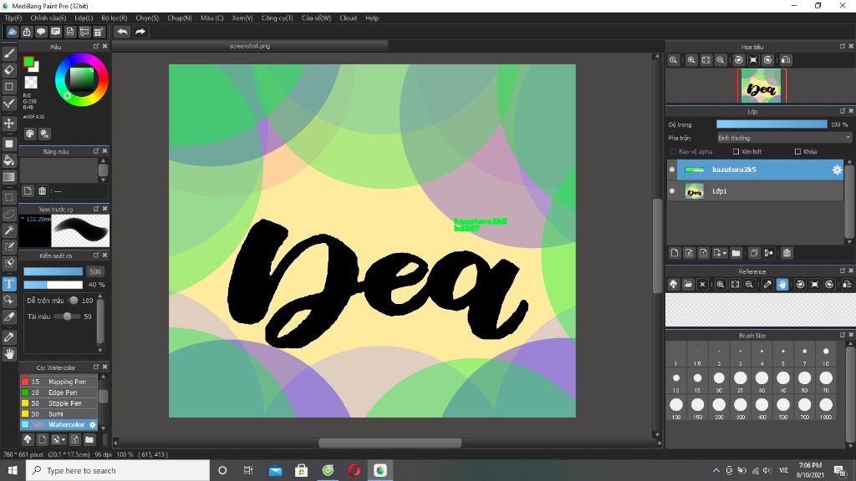The width and height of the screenshot is (856, 481).
Task: Select the Lớp1 layer row
Action: pos(756,191)
